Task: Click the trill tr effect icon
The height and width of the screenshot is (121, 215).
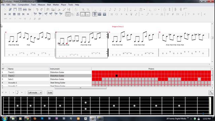Action: tap(168, 14)
